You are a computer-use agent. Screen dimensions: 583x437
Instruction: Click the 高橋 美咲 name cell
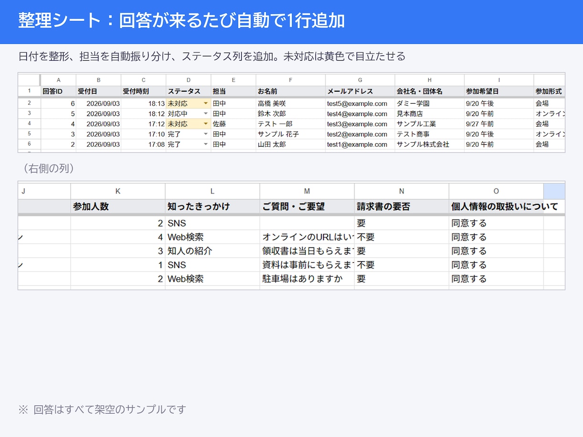291,103
